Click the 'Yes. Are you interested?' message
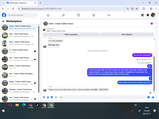 point(142,55)
